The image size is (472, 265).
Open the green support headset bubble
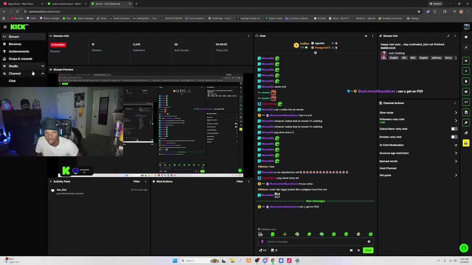464,248
